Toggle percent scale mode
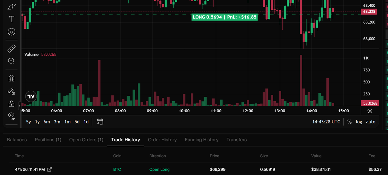388x175 pixels. (350, 122)
